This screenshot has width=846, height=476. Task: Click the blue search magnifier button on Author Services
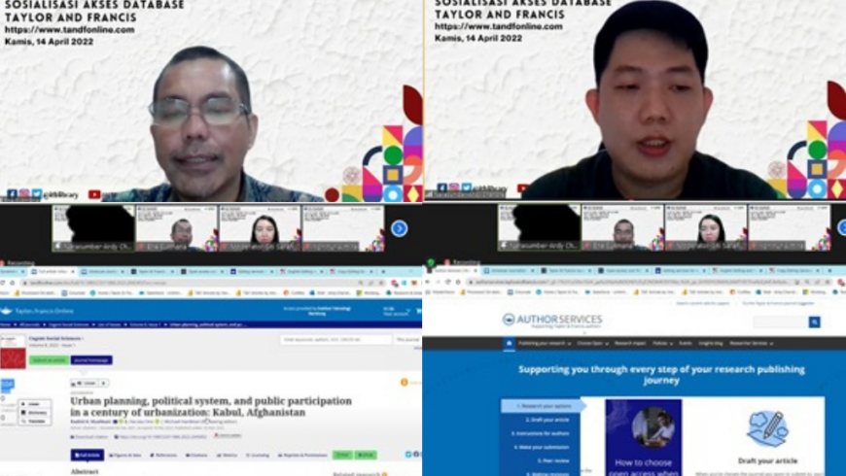pos(815,322)
